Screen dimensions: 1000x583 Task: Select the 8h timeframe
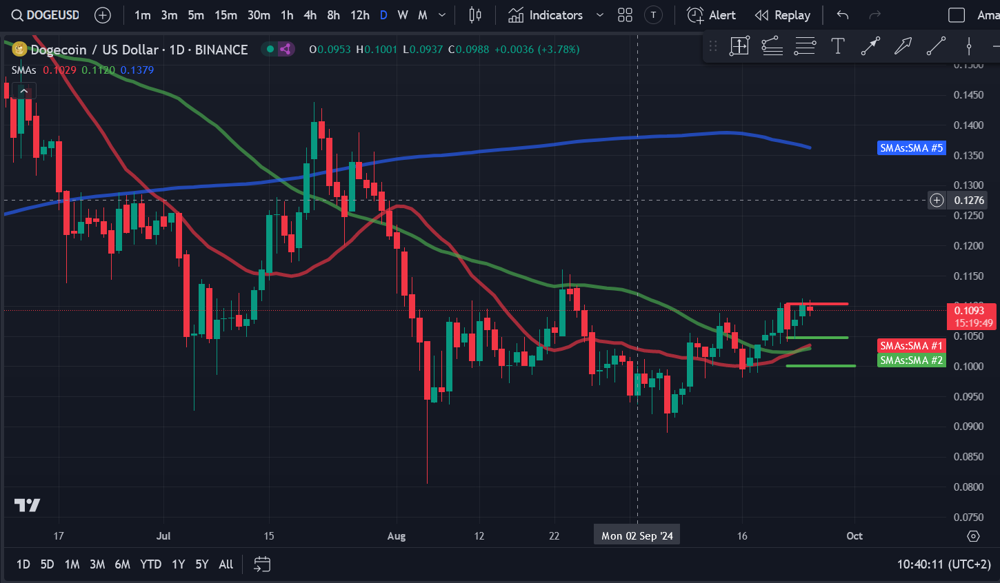(334, 15)
